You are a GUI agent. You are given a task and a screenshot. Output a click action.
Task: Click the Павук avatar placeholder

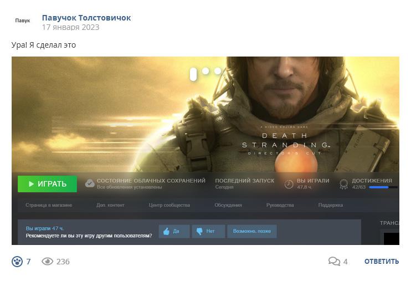(23, 21)
